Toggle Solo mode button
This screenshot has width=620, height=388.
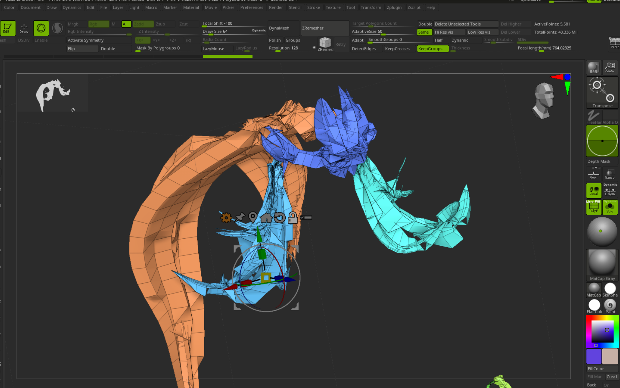click(x=610, y=207)
